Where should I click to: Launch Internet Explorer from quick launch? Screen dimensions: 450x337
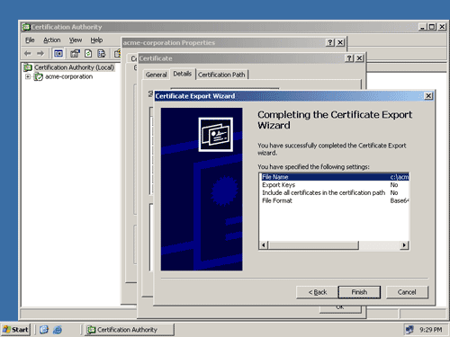click(x=58, y=330)
